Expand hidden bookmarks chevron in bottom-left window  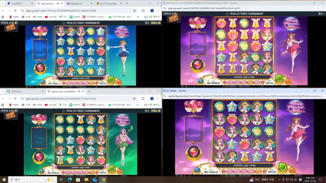pyautogui.click(x=137, y=105)
